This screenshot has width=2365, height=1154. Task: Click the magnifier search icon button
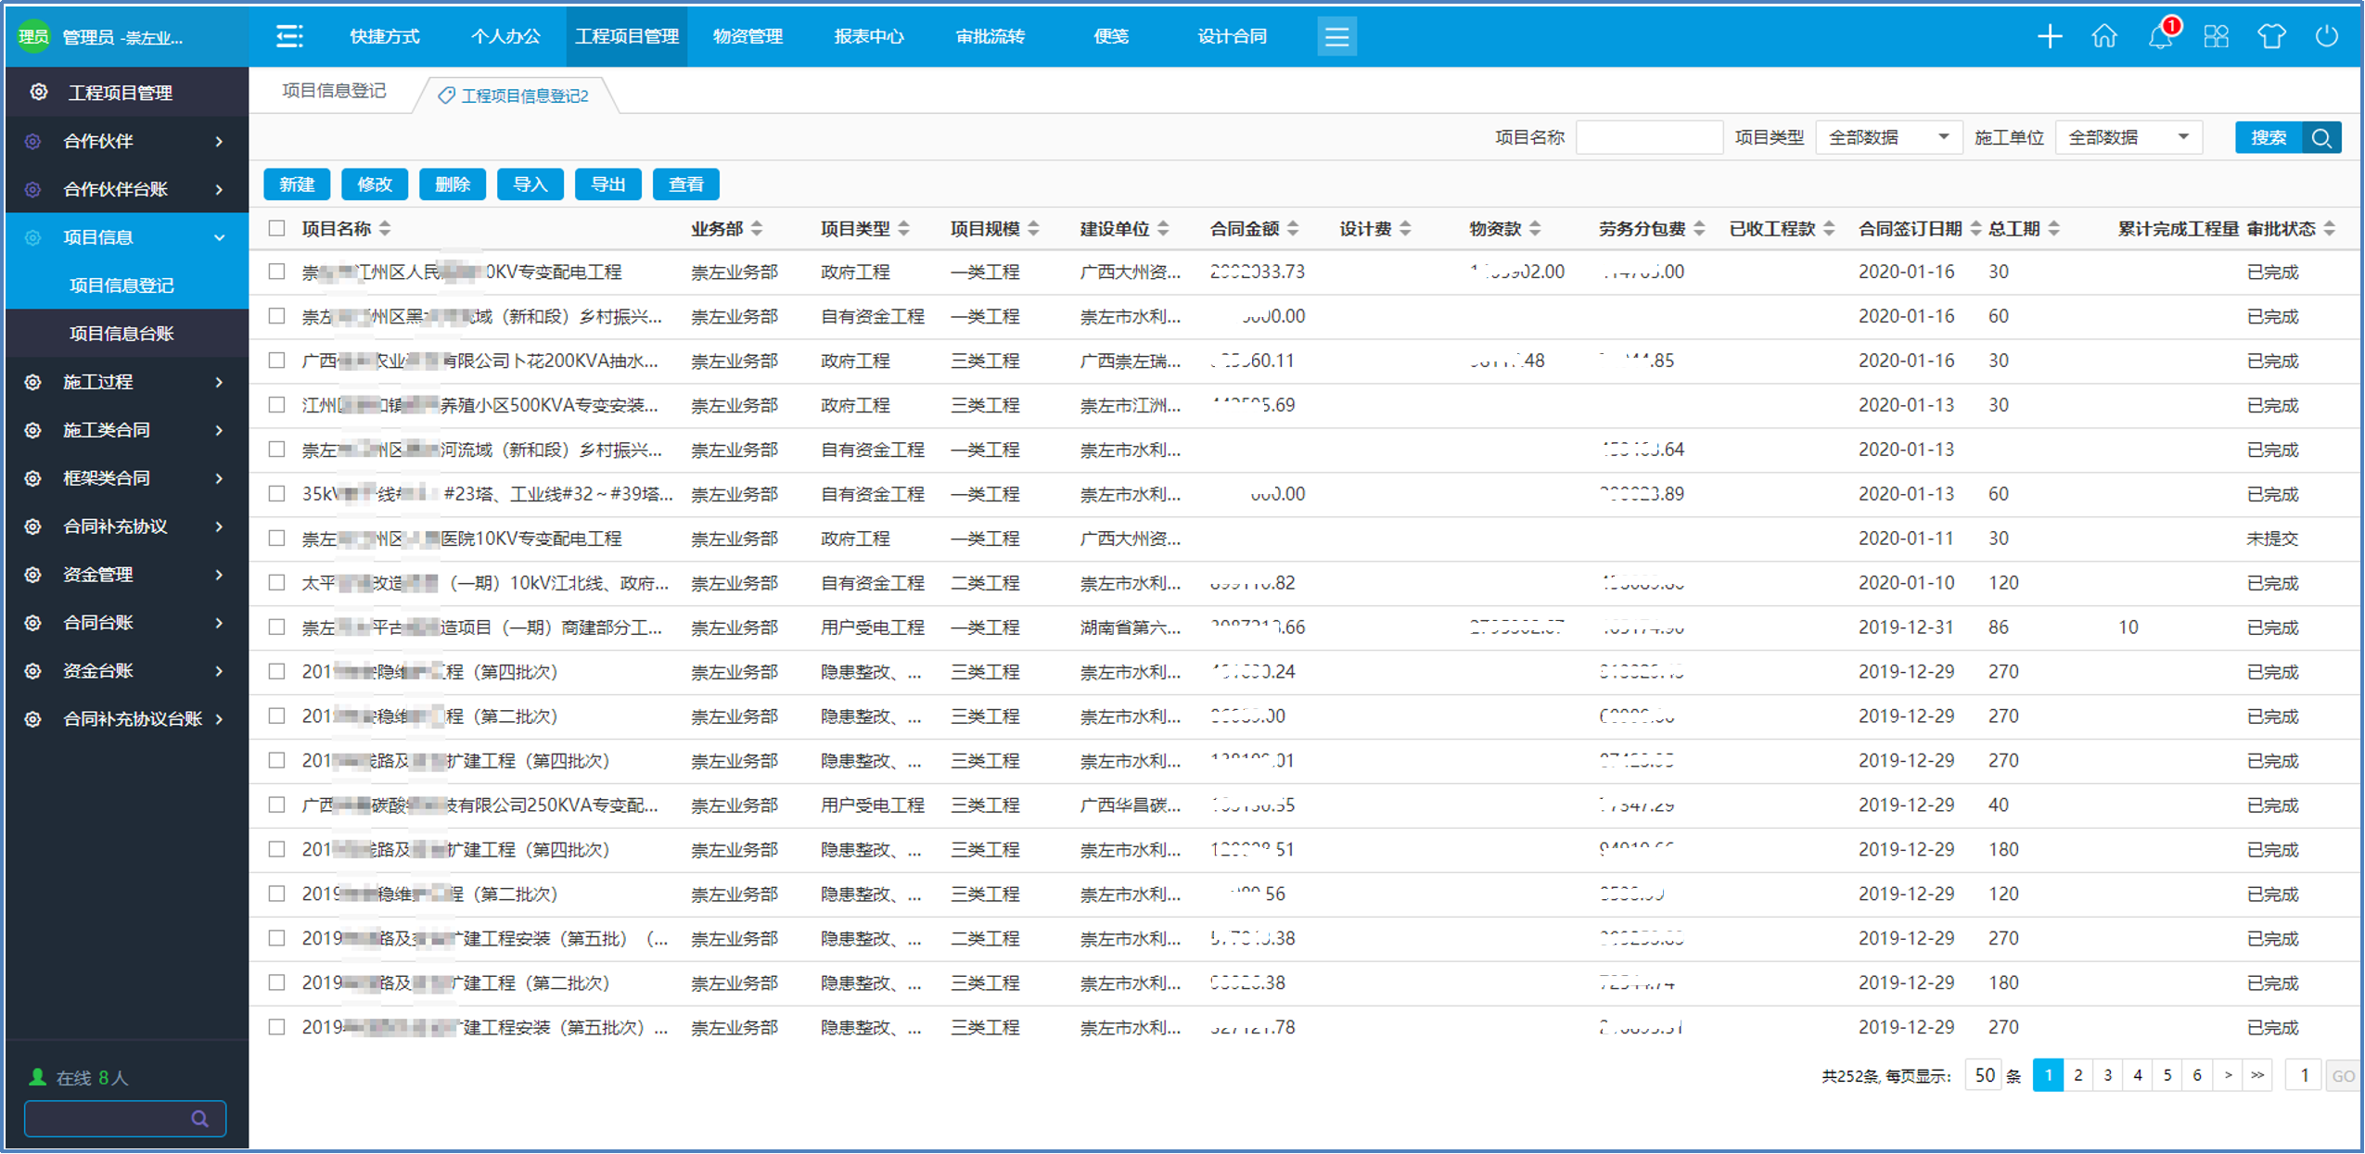point(2321,138)
